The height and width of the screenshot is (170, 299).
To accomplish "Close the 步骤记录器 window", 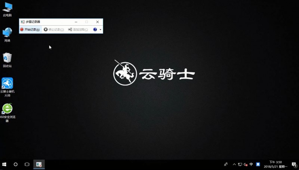I will click(x=98, y=22).
